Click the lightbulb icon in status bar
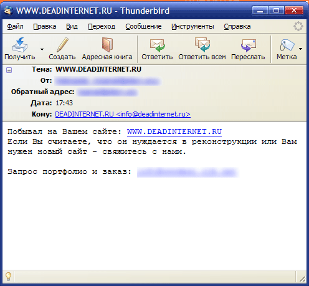This screenshot has height=286, width=309. click(8, 277)
